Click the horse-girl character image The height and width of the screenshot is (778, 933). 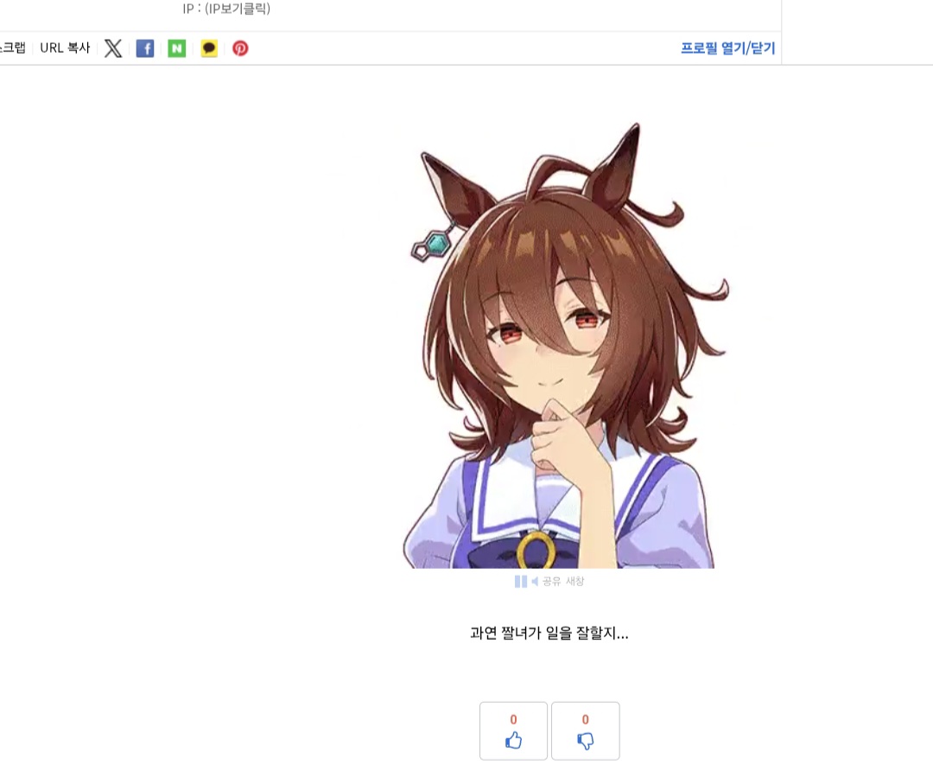click(x=565, y=345)
